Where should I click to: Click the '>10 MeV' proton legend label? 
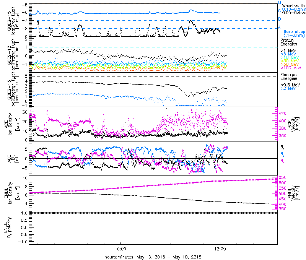click(290, 57)
